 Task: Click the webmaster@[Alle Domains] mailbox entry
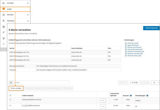pos(32,99)
